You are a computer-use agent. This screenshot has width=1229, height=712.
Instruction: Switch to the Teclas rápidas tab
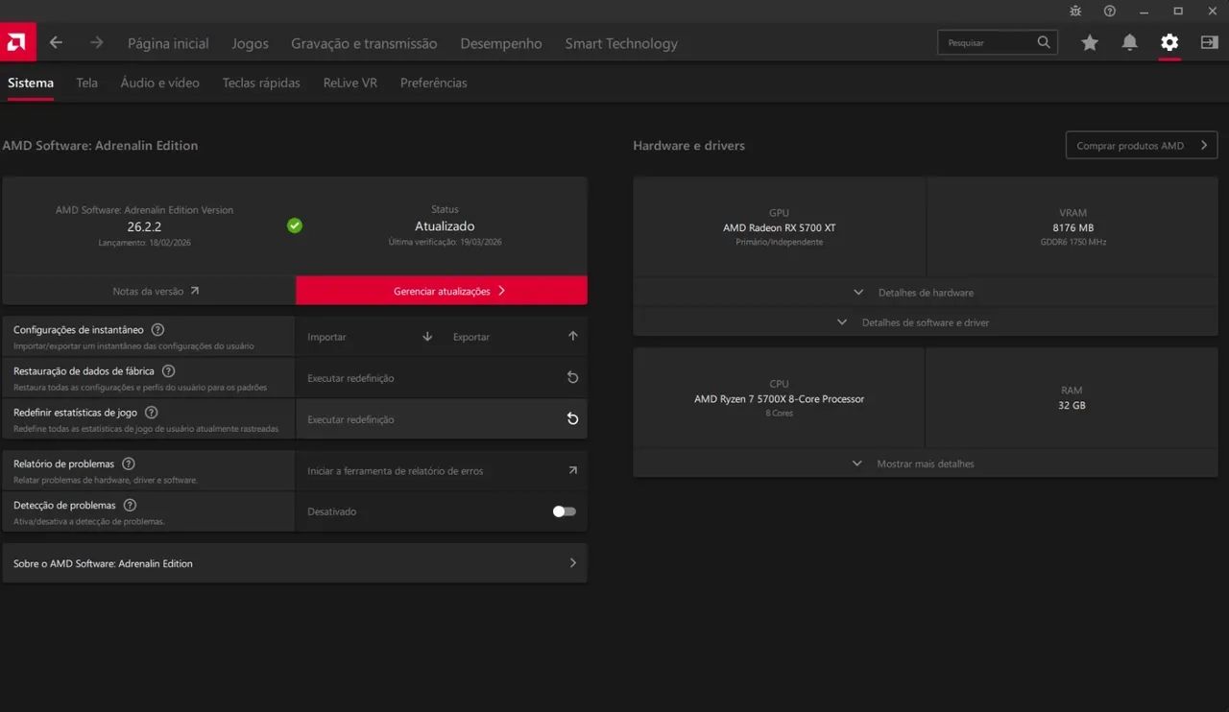click(261, 83)
